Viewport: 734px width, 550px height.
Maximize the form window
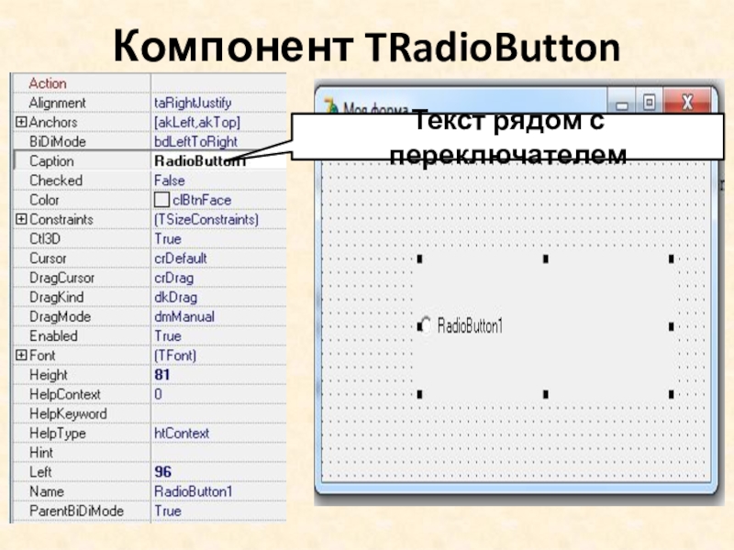click(649, 103)
